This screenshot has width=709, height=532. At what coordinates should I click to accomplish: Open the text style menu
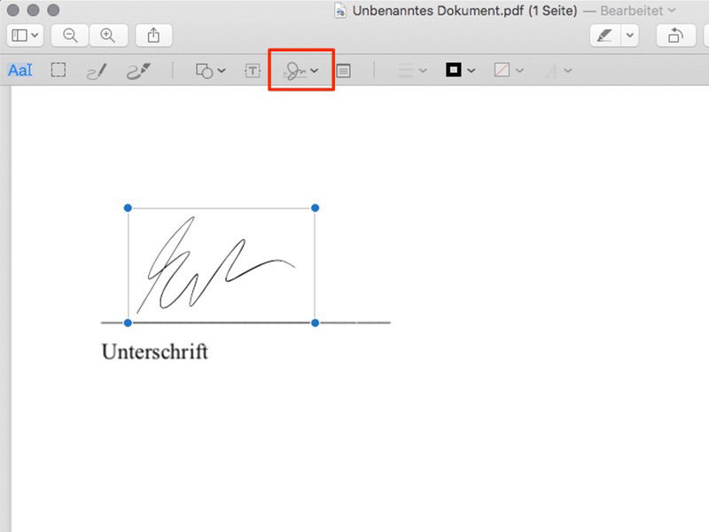coord(558,71)
